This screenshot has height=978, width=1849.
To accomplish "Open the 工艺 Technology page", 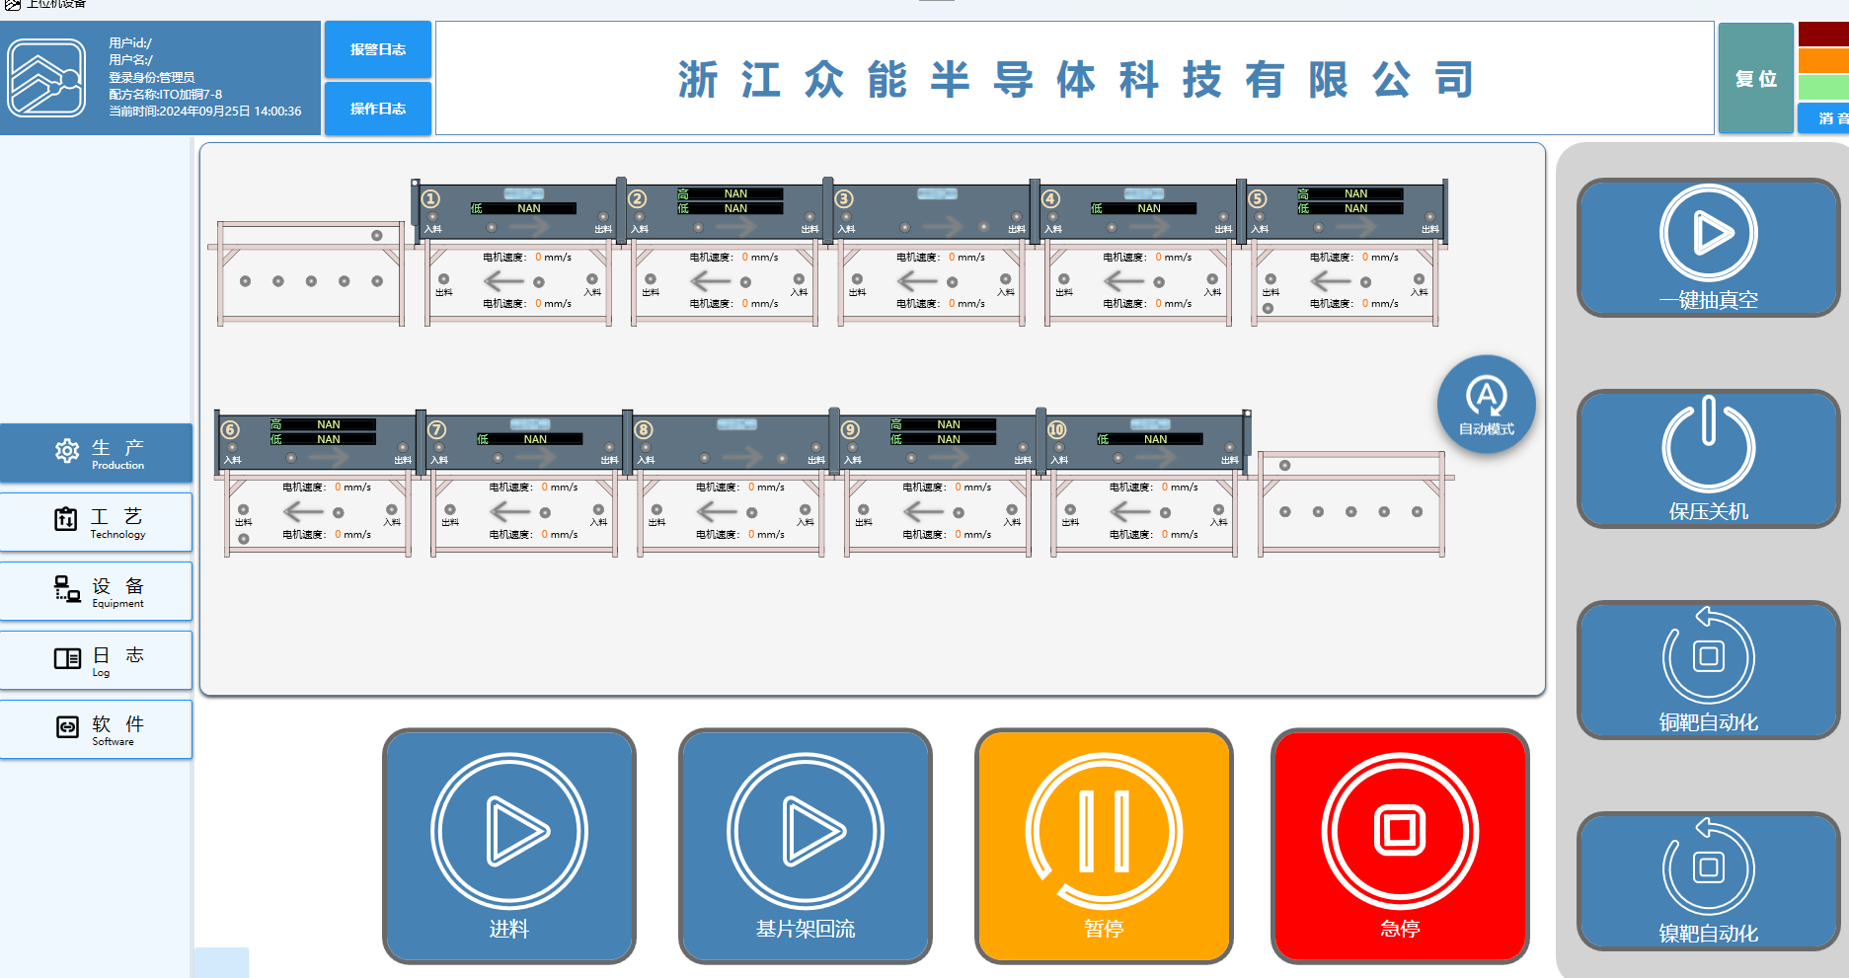I will 96,522.
